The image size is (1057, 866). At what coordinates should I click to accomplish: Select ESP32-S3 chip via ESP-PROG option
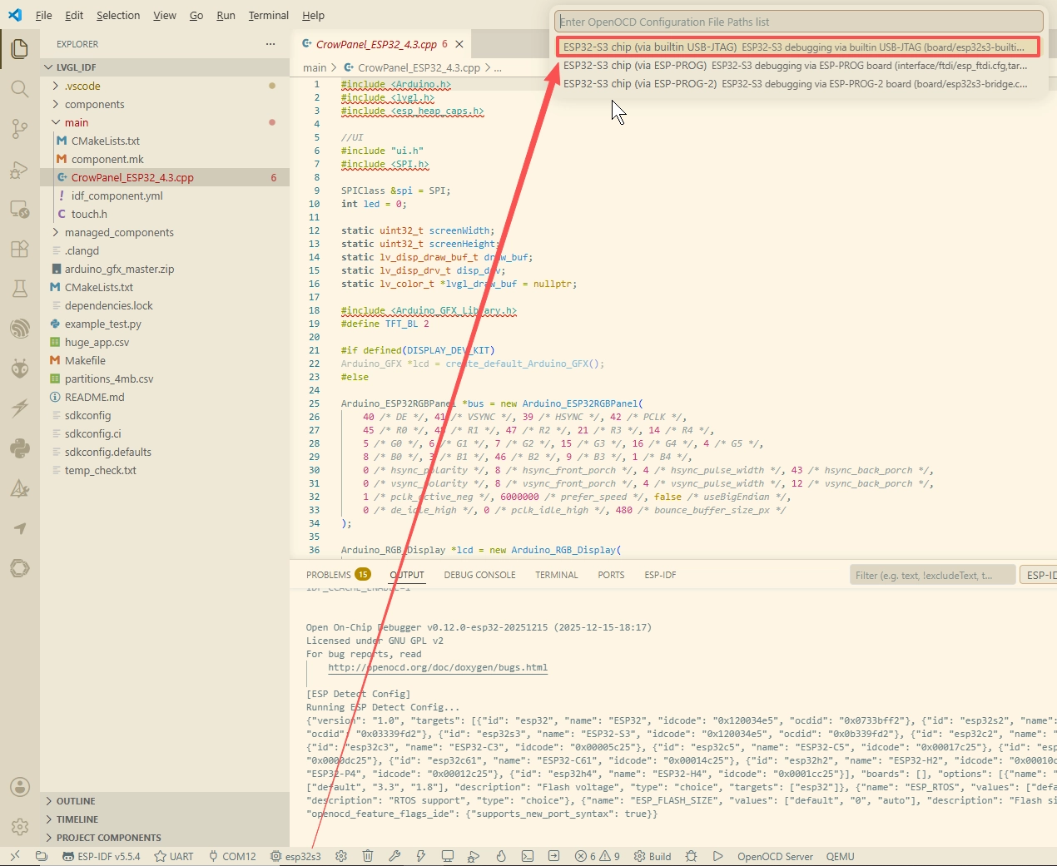pyautogui.click(x=798, y=66)
